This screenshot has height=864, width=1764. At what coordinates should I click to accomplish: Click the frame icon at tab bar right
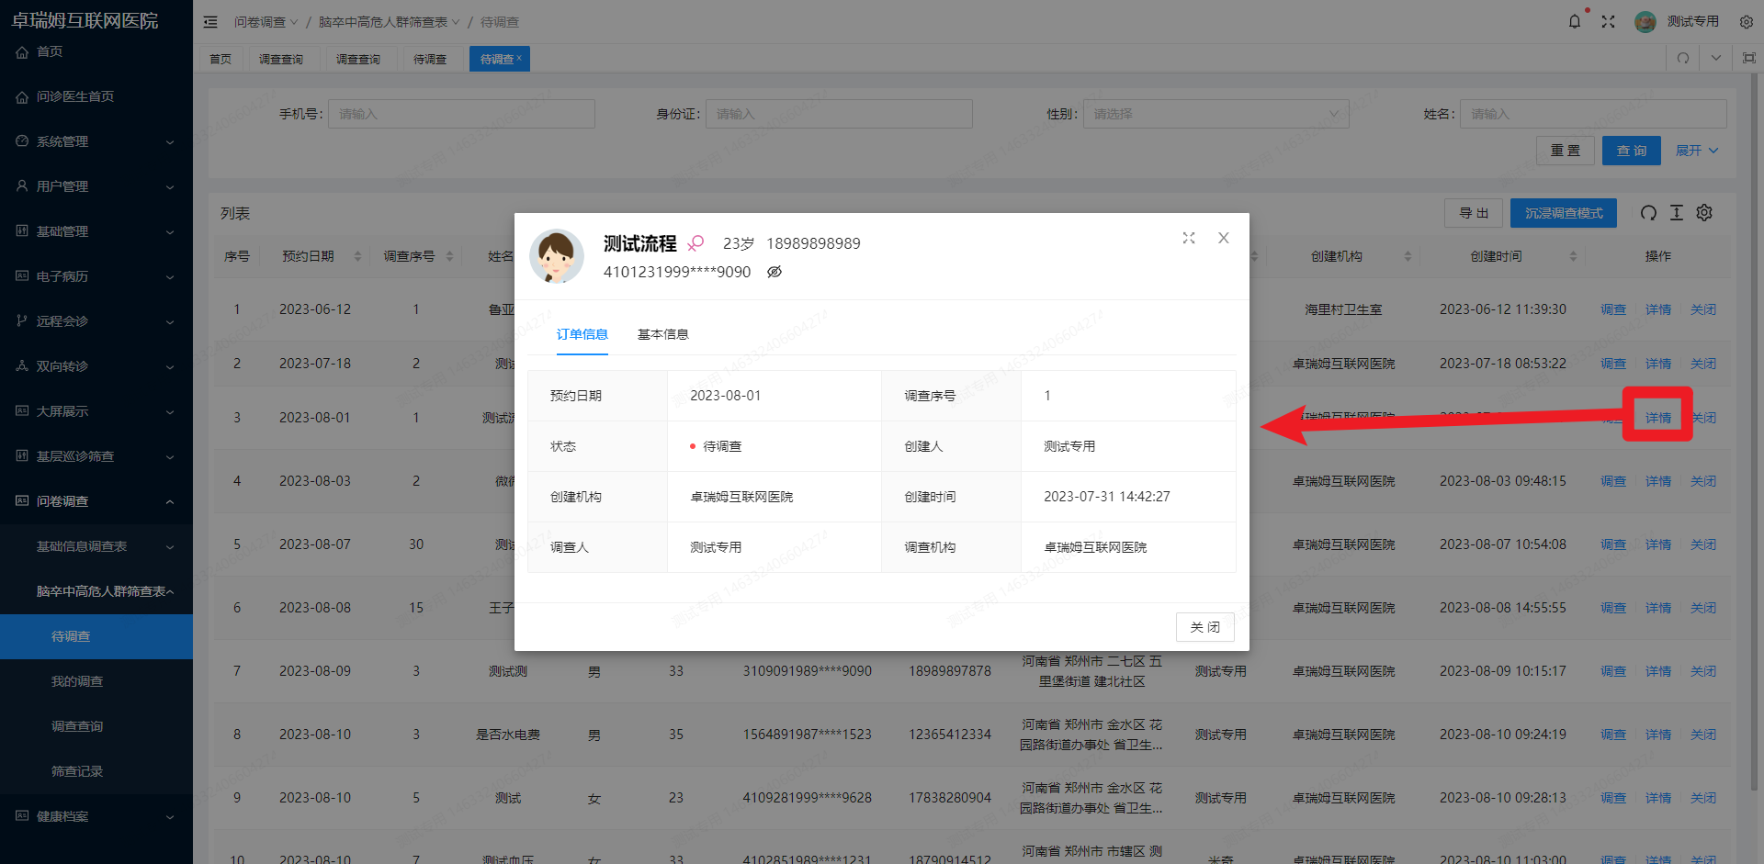pyautogui.click(x=1748, y=58)
